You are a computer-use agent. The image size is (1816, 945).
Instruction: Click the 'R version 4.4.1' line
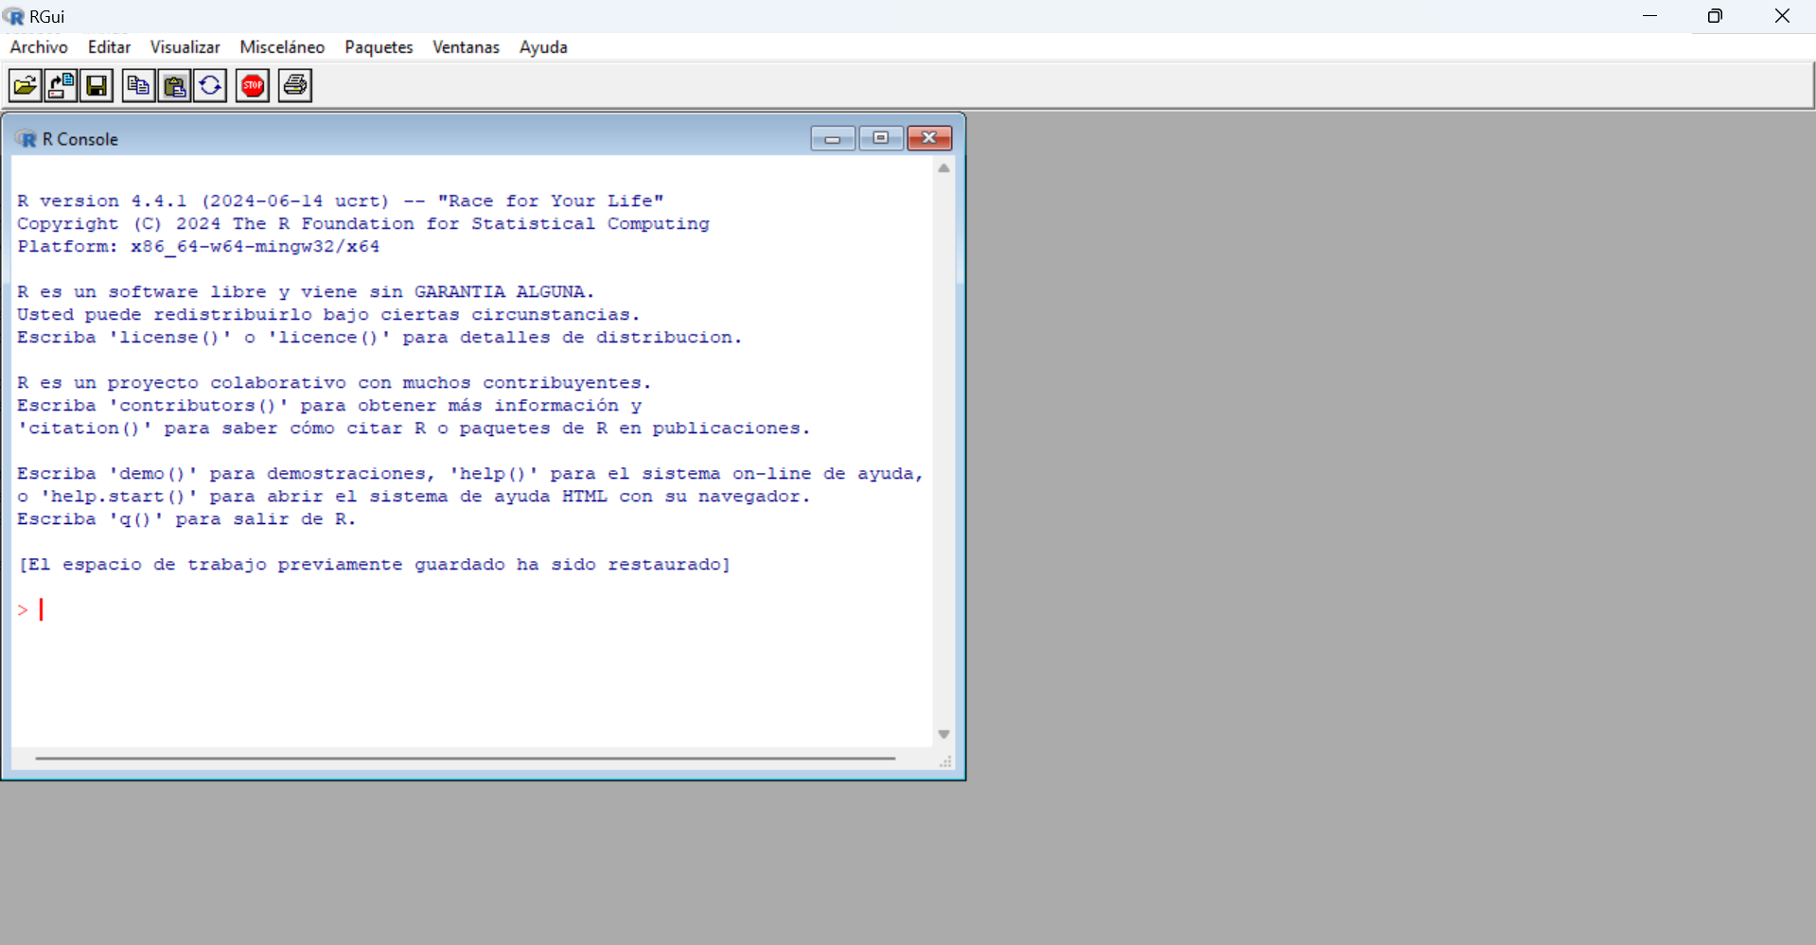[341, 201]
